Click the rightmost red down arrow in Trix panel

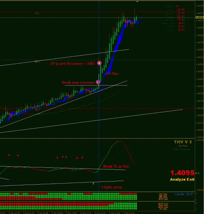click(x=82, y=158)
